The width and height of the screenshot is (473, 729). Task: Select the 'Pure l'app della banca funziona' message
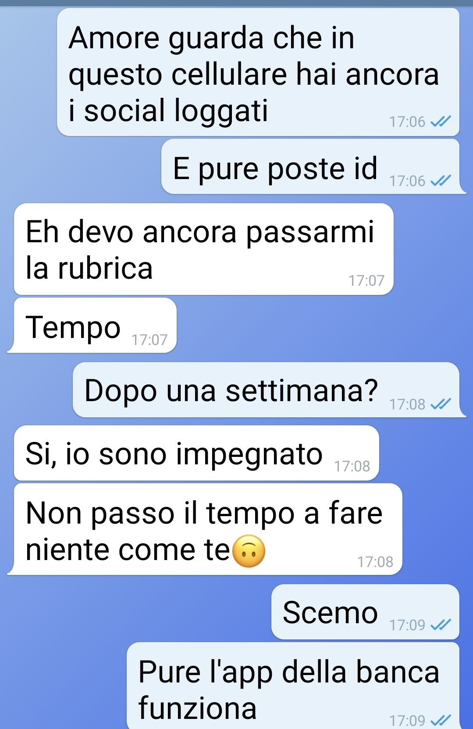coord(293,686)
